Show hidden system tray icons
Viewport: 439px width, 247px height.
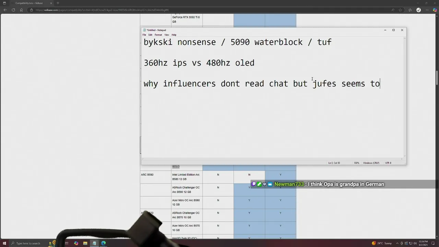coord(397,243)
